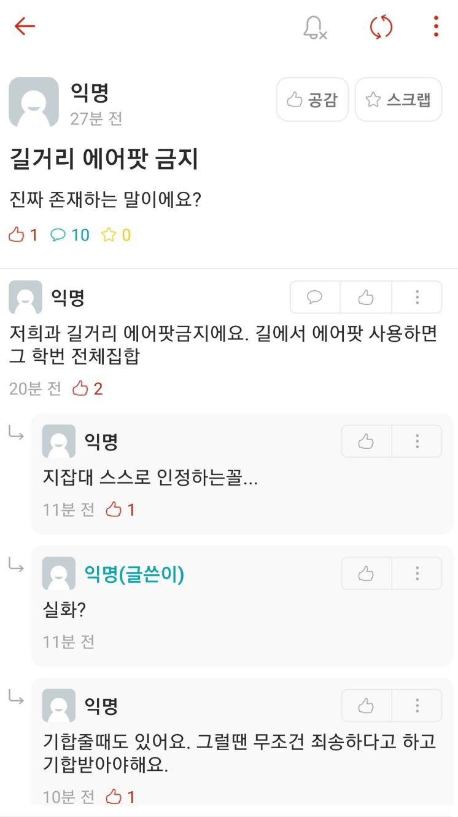
Task: Open the top-right three-dot menu
Action: coord(435,27)
